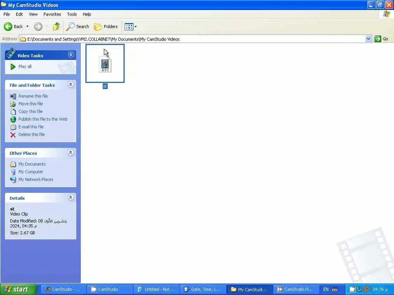Click Rename this file link
The width and height of the screenshot is (394, 295).
tap(33, 96)
